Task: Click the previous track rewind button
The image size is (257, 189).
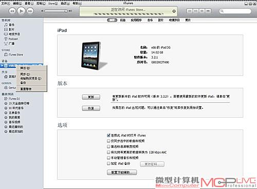Action: coord(12,11)
